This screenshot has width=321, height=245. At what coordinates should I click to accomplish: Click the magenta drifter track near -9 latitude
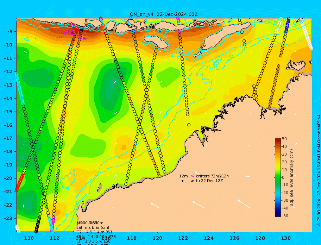(73, 33)
